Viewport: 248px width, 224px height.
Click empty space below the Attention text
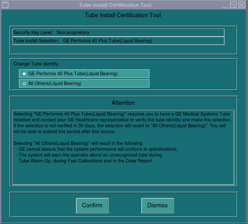pos(123,174)
